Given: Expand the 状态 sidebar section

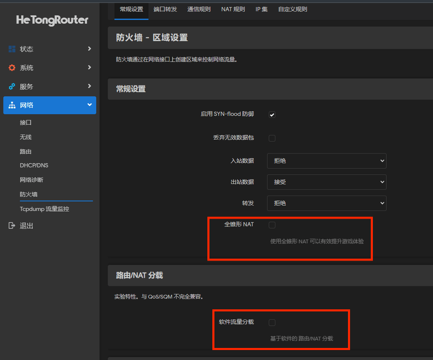Looking at the screenshot, I should [x=50, y=49].
